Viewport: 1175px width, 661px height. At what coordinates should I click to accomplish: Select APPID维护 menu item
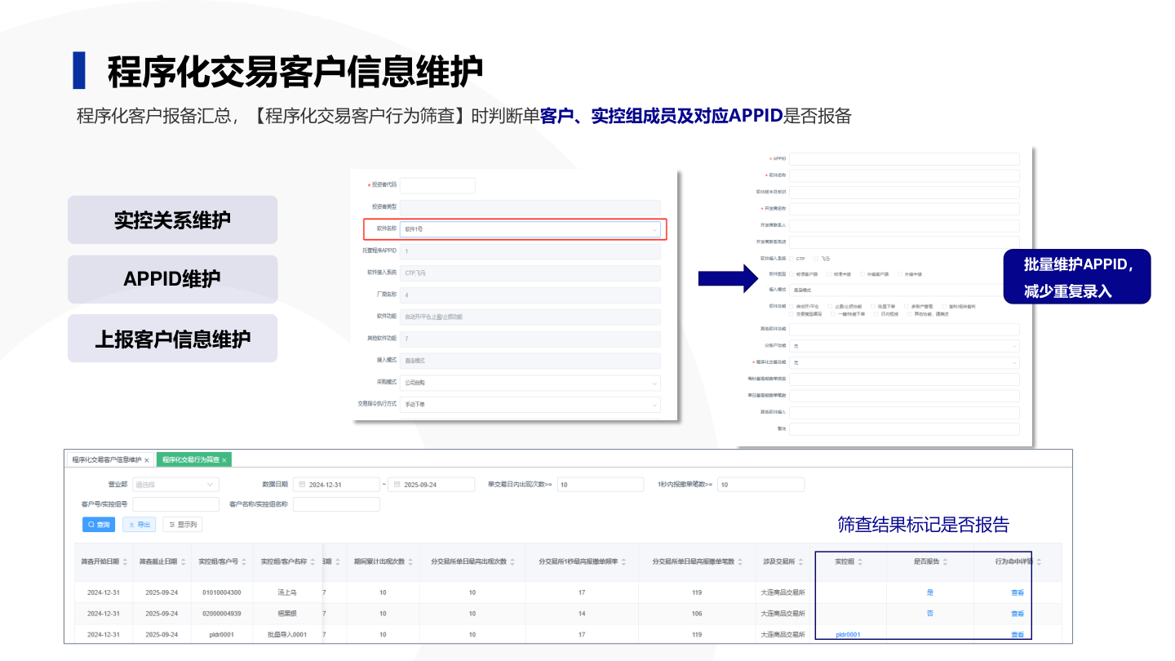point(172,279)
